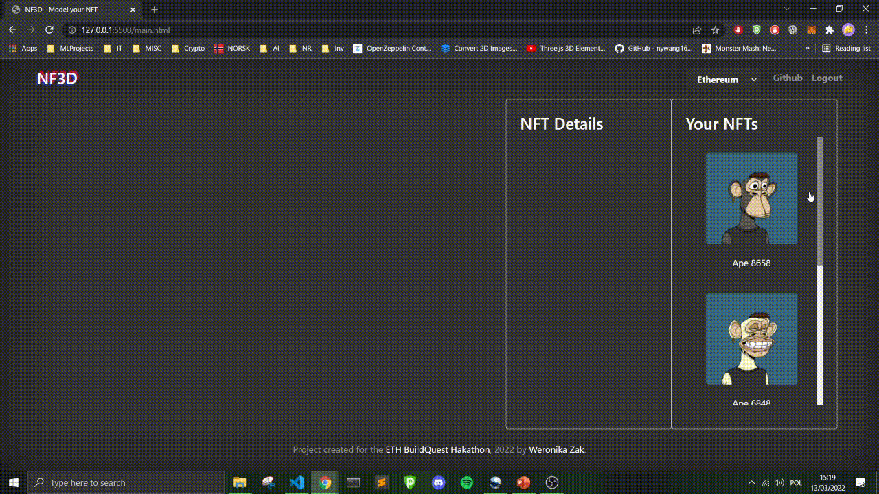The width and height of the screenshot is (879, 494).
Task: Open the Apps bookmark shortcut
Action: [x=23, y=49]
